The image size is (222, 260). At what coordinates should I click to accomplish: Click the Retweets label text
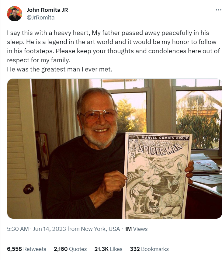[35, 249]
